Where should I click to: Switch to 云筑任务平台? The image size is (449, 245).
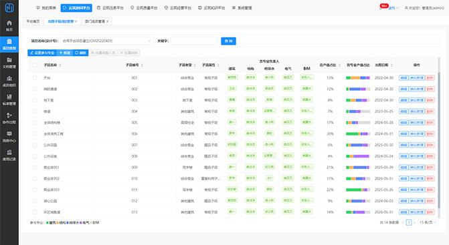click(110, 8)
